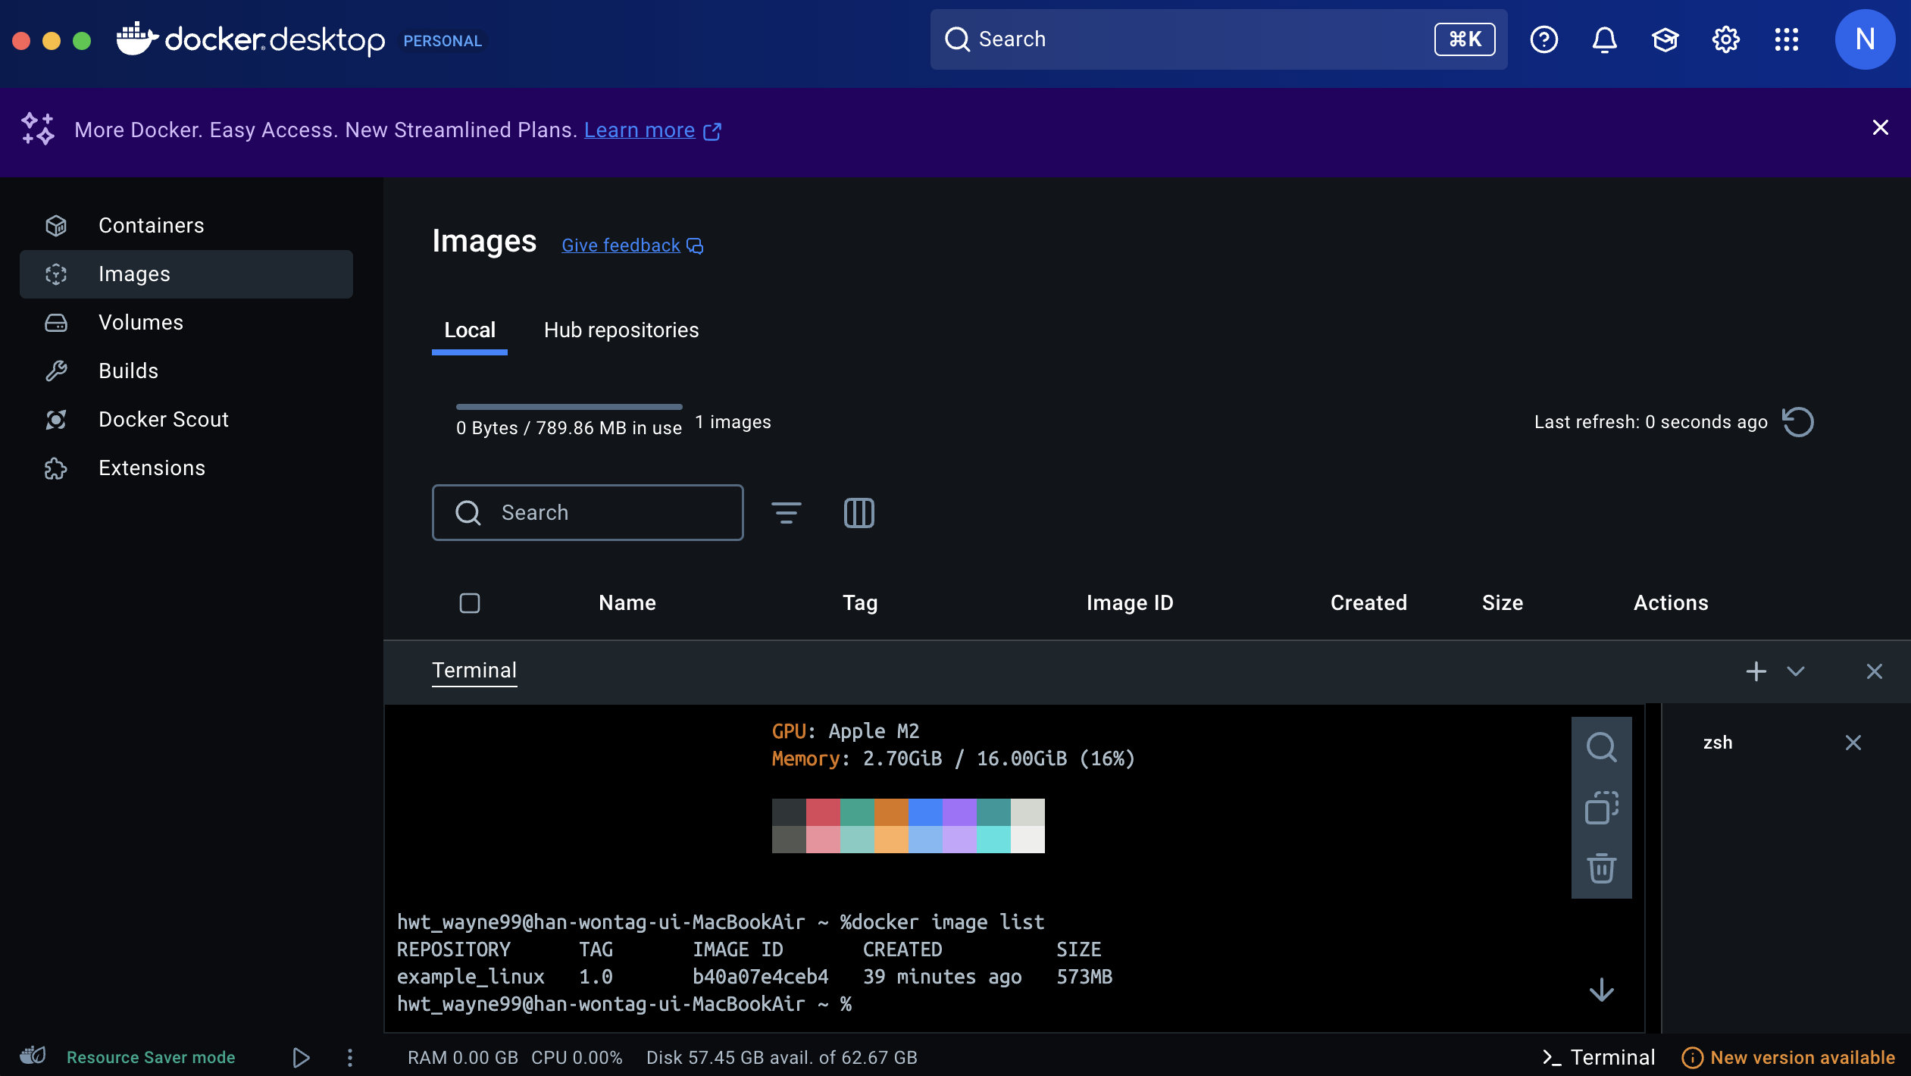The width and height of the screenshot is (1911, 1076).
Task: Open Volumes in the sidebar
Action: 141,323
